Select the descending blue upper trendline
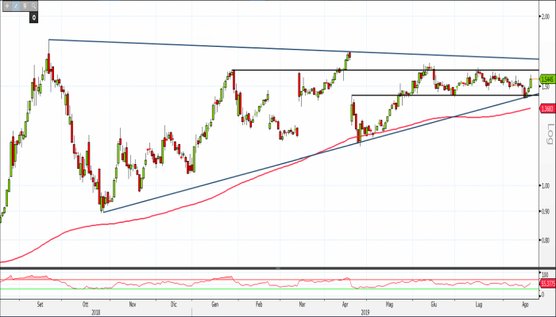Viewport: 556px width, 317px height. point(238,47)
